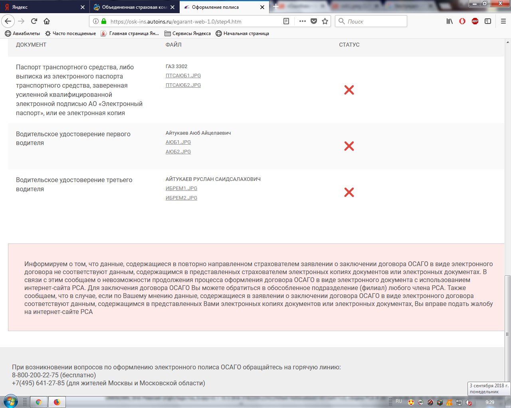Click the forward navigation arrow
This screenshot has height=408, width=511.
pyautogui.click(x=21, y=21)
